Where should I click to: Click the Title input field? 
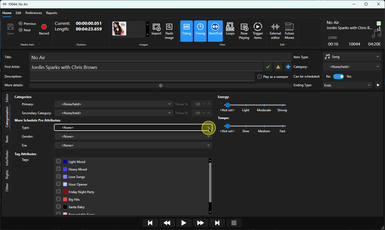[x=160, y=57]
